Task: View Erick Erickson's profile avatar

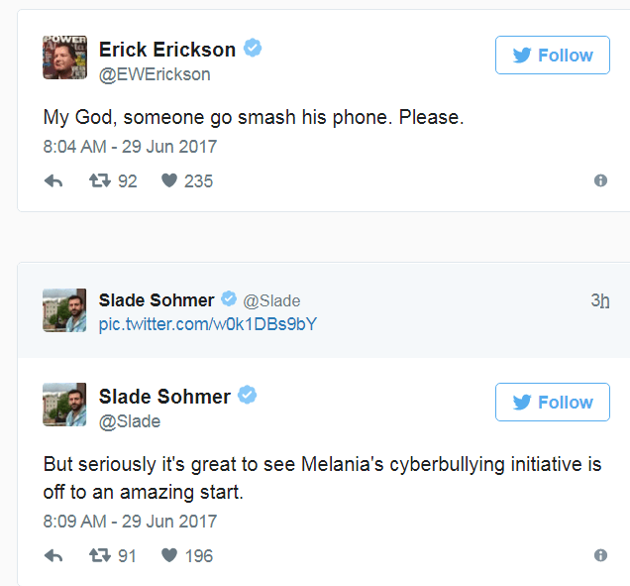Action: [64, 58]
